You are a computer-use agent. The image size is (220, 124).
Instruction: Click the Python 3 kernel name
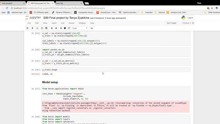(187, 23)
